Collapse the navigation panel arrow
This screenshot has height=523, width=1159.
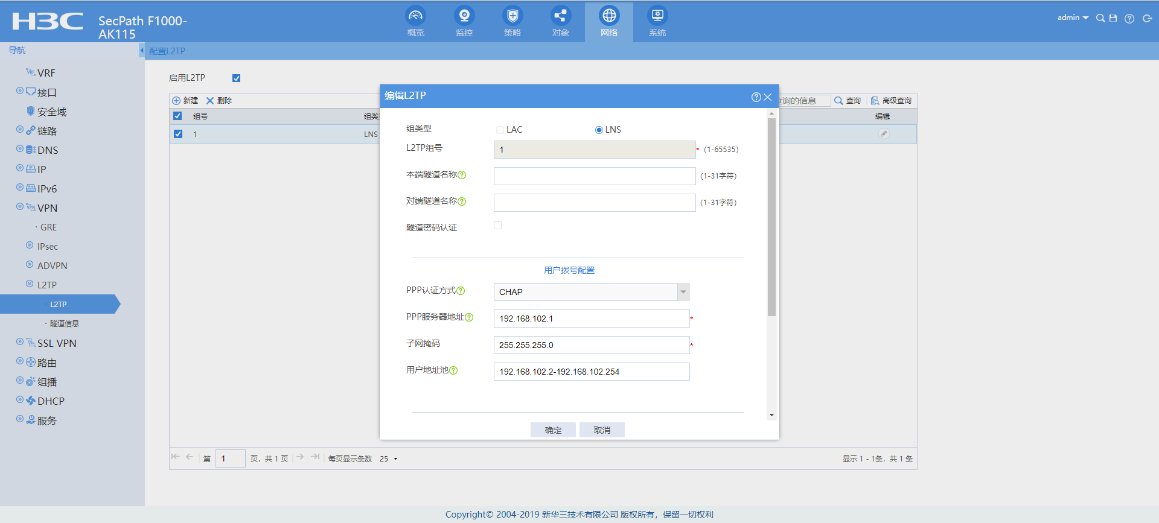point(142,51)
